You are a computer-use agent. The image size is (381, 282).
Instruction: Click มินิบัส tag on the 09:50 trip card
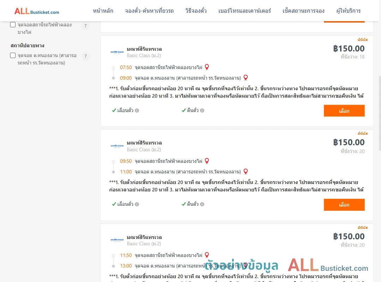tap(363, 133)
